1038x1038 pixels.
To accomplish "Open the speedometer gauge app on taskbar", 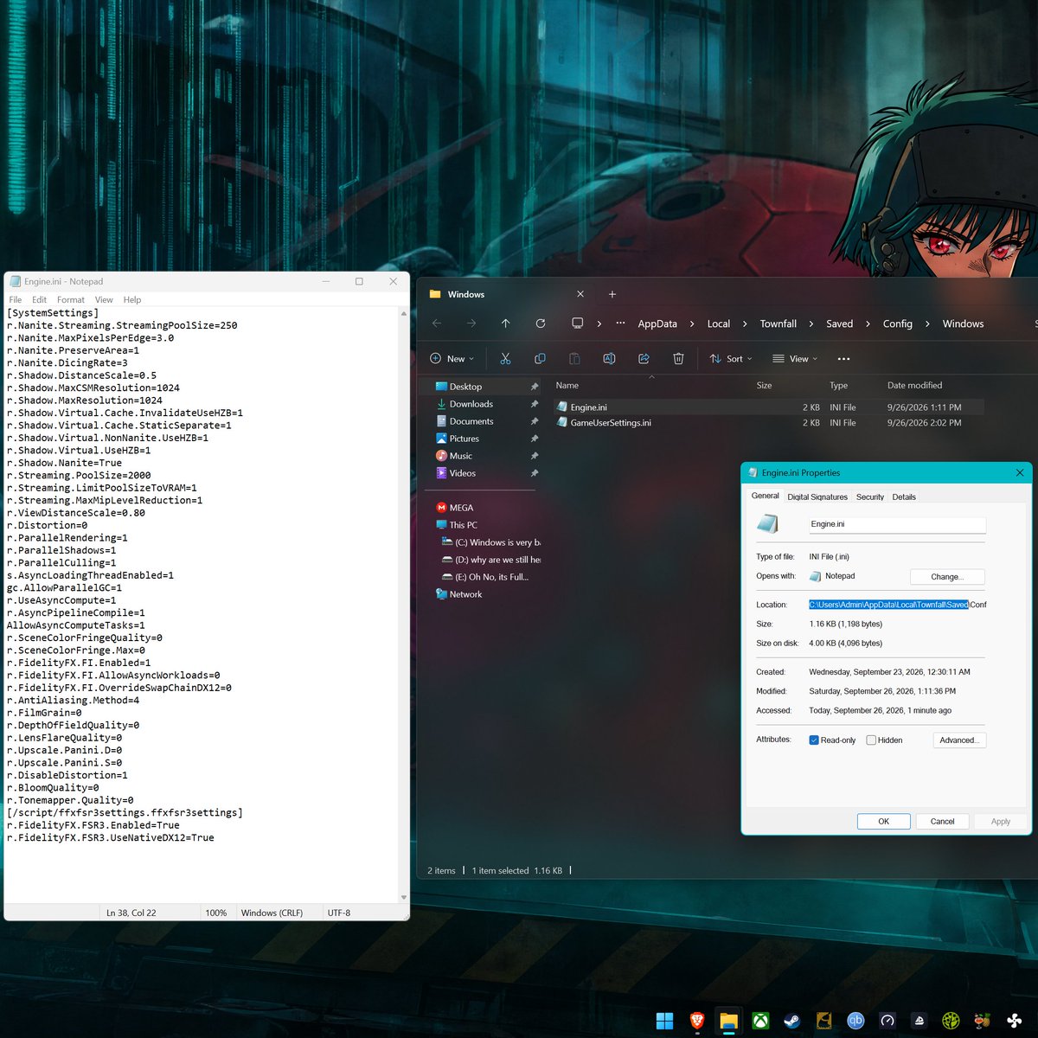I will (x=887, y=1021).
